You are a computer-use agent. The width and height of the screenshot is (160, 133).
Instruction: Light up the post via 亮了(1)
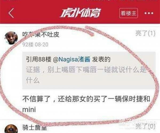coord(145,33)
